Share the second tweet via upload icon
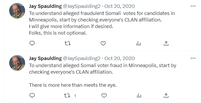201x103 pixels. (x=166, y=95)
